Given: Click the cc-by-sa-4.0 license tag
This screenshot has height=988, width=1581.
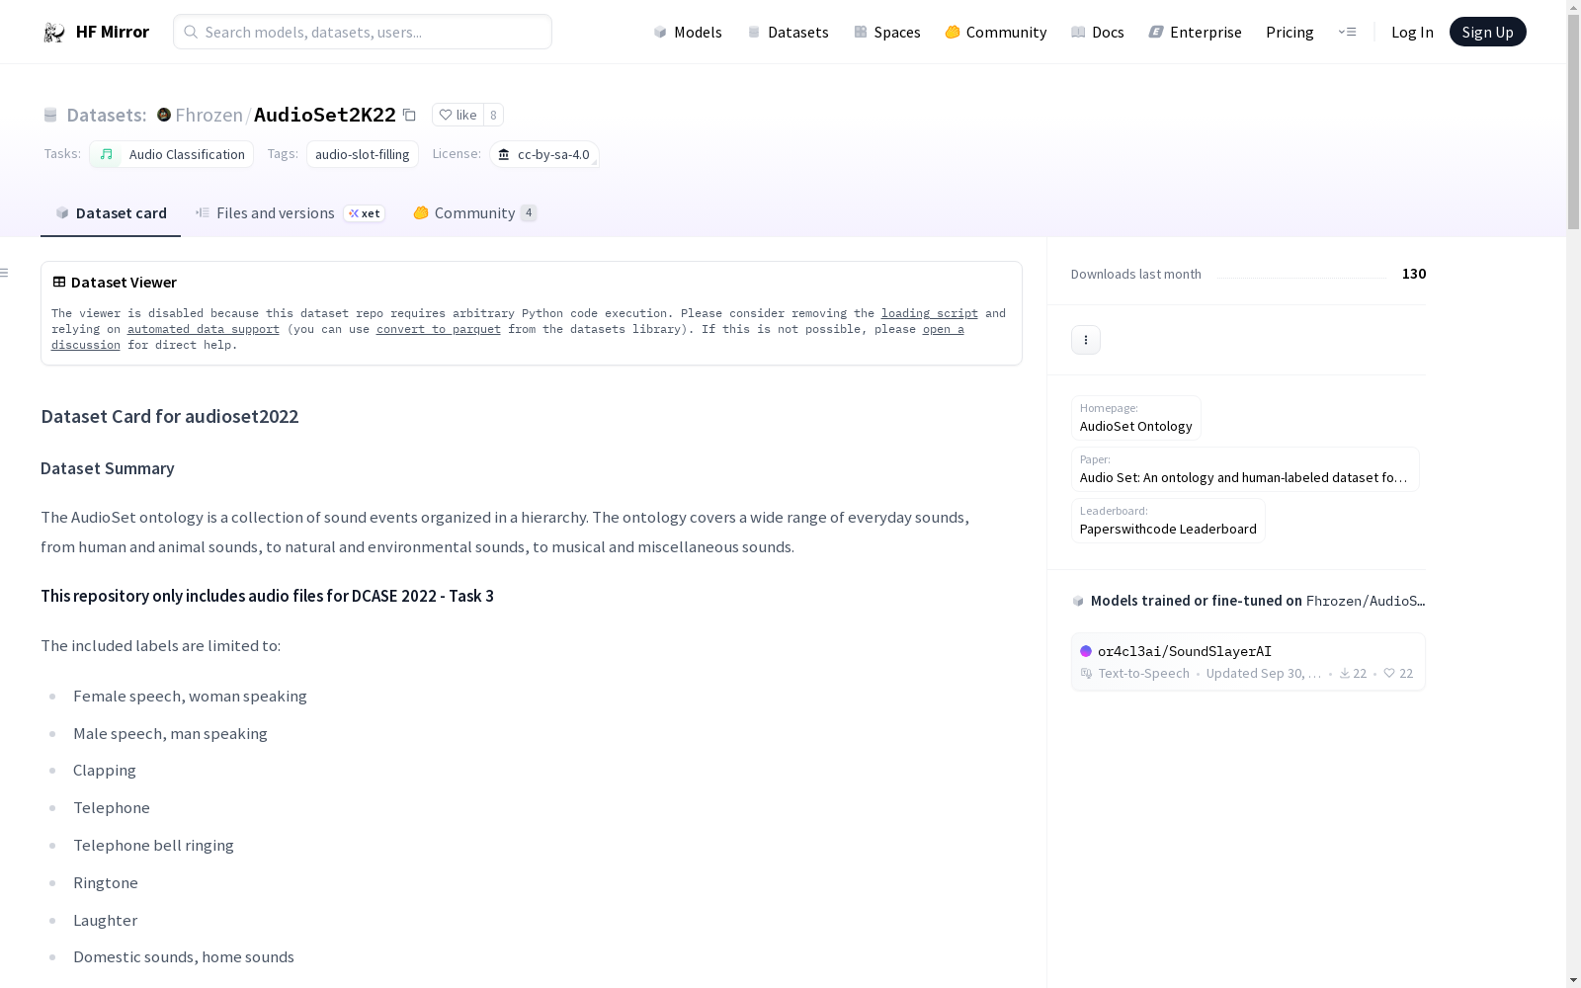Looking at the screenshot, I should [544, 154].
